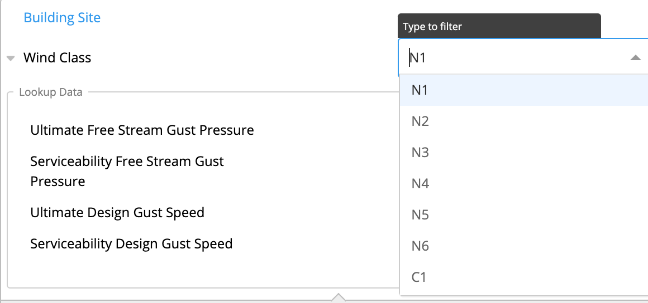648x303 pixels.
Task: Click the Ultimate Free Stream Gust Pressure row
Action: tap(142, 130)
